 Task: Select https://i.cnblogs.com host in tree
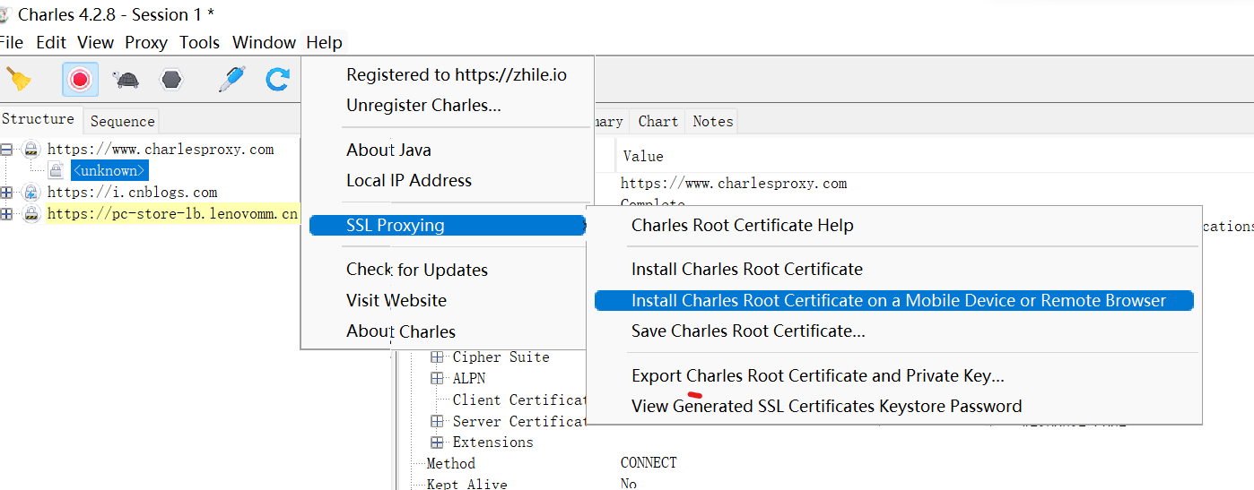132,193
